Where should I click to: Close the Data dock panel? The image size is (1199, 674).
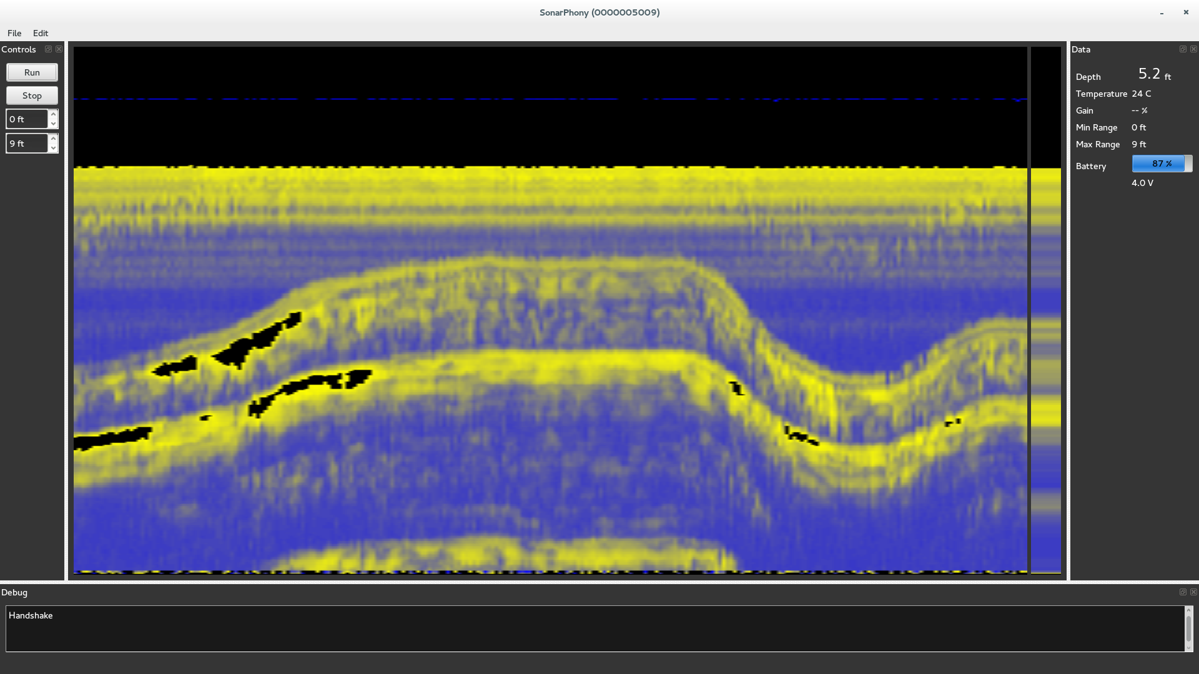pyautogui.click(x=1193, y=49)
